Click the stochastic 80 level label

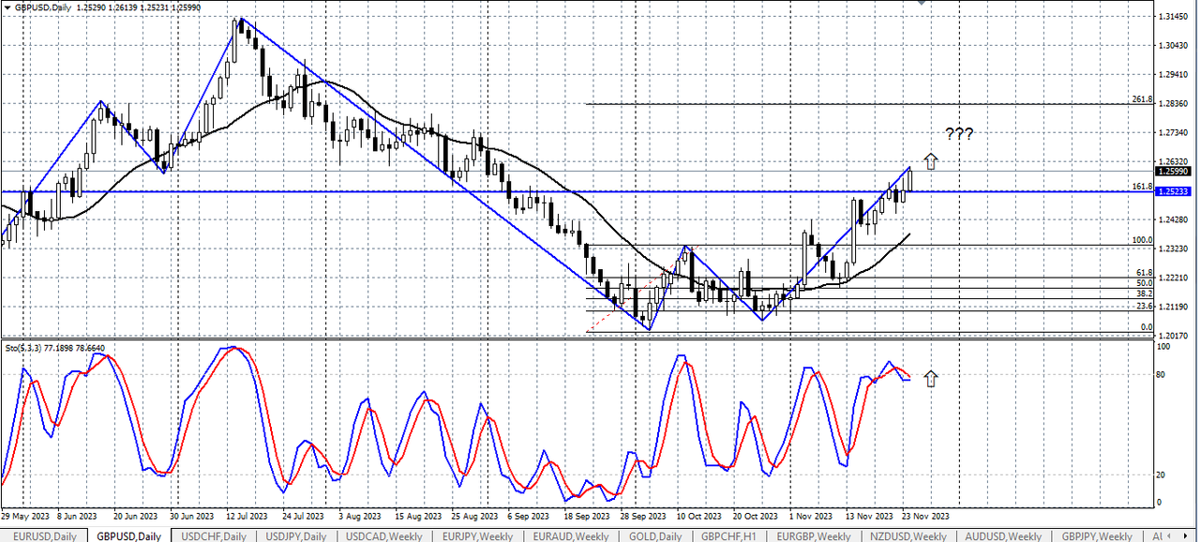tap(1162, 375)
